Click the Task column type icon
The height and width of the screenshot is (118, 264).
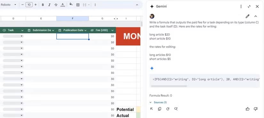coord(4,30)
